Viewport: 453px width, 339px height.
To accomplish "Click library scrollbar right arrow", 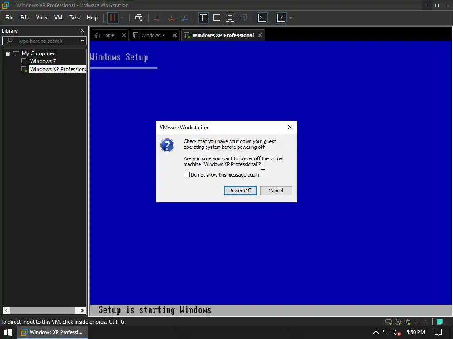I will (x=82, y=310).
